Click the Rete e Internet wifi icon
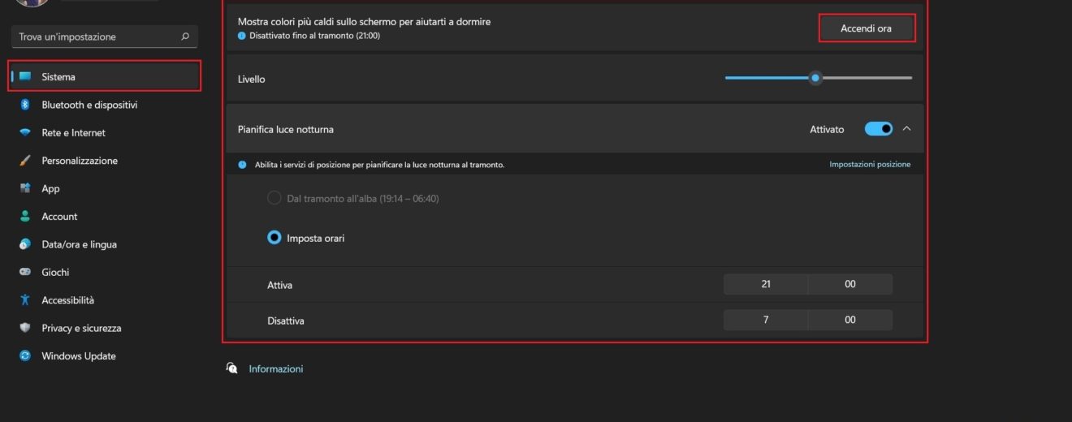The height and width of the screenshot is (422, 1072). [x=25, y=132]
